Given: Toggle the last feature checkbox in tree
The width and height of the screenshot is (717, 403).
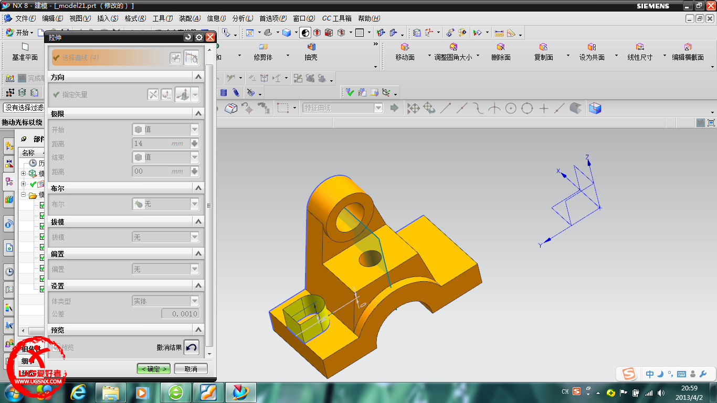Looking at the screenshot, I should [43, 289].
